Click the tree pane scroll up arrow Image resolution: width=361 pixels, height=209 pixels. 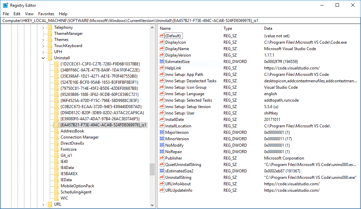152,28
